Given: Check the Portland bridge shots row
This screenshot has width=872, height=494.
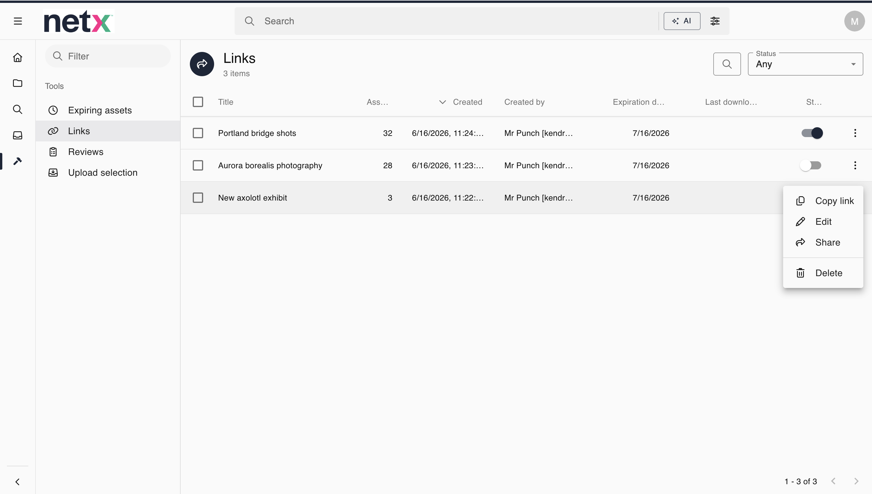Looking at the screenshot, I should (x=198, y=133).
